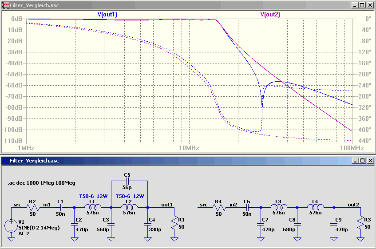This screenshot has height=249, width=376.
Task: Click the 560p value of C3
Action: pos(103,229)
